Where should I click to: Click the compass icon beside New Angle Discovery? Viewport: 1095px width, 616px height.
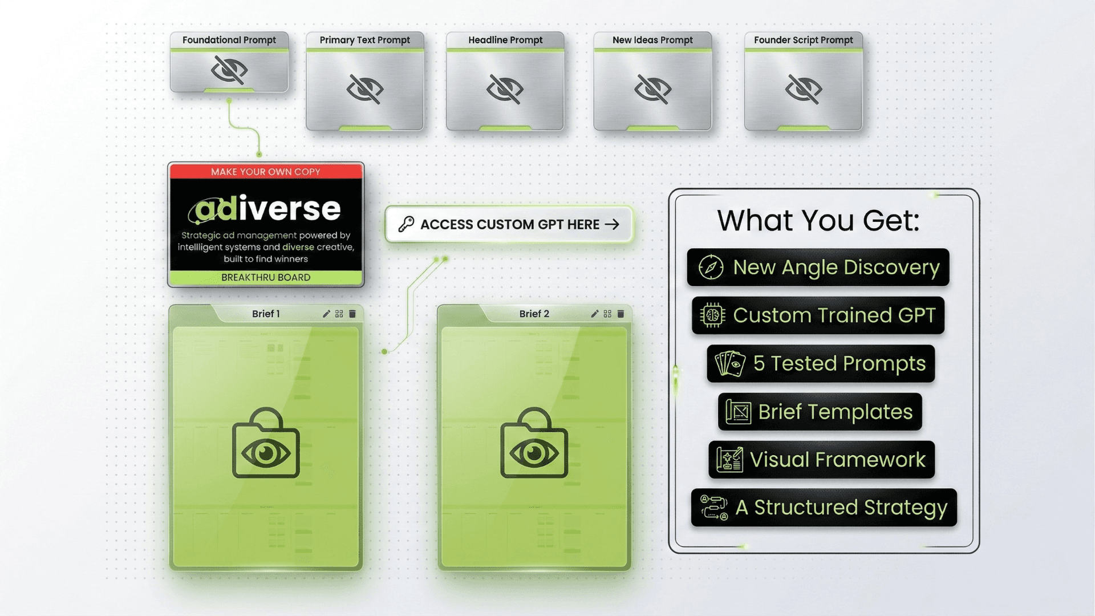tap(711, 267)
